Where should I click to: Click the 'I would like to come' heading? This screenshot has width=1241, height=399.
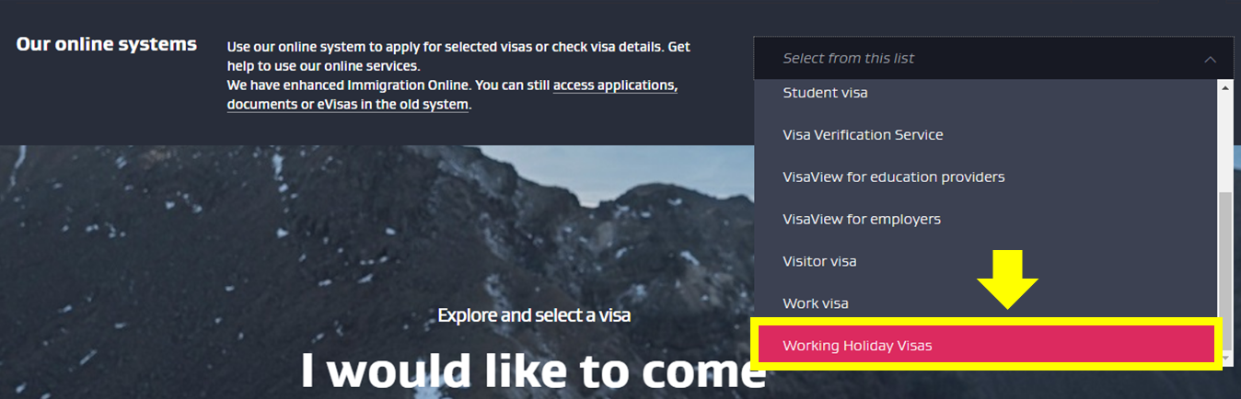[x=533, y=370]
